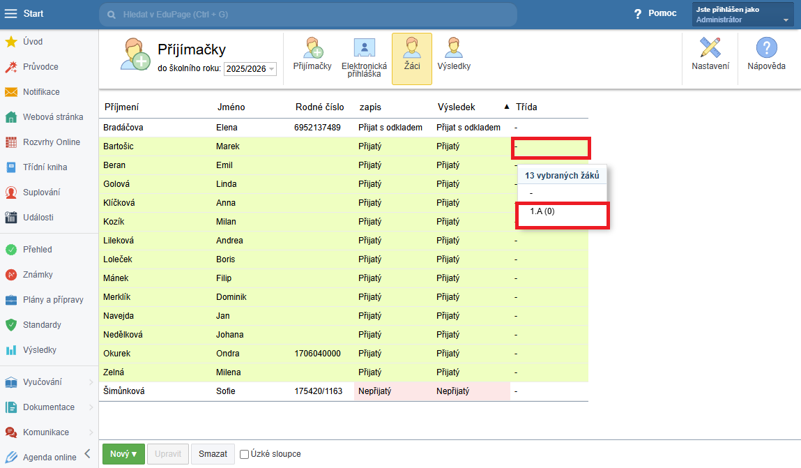Open Vyučování book icon

[10, 382]
